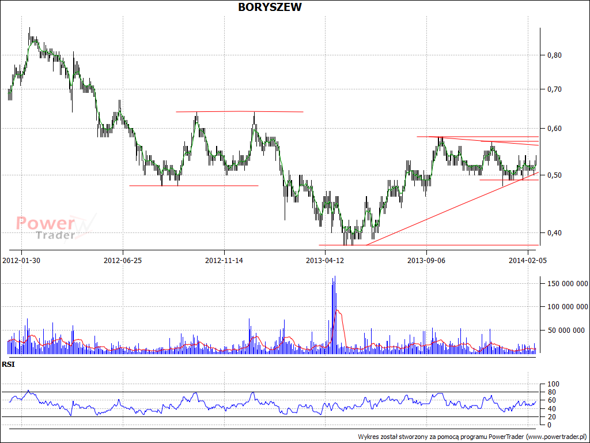Click the 0,80 price axis label
This screenshot has height=443, width=590.
tap(554, 55)
